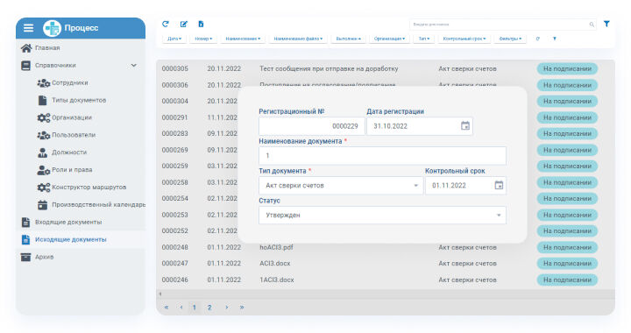Click the Должности person icon
Viewport: 631px width, 333px height.
[42, 152]
